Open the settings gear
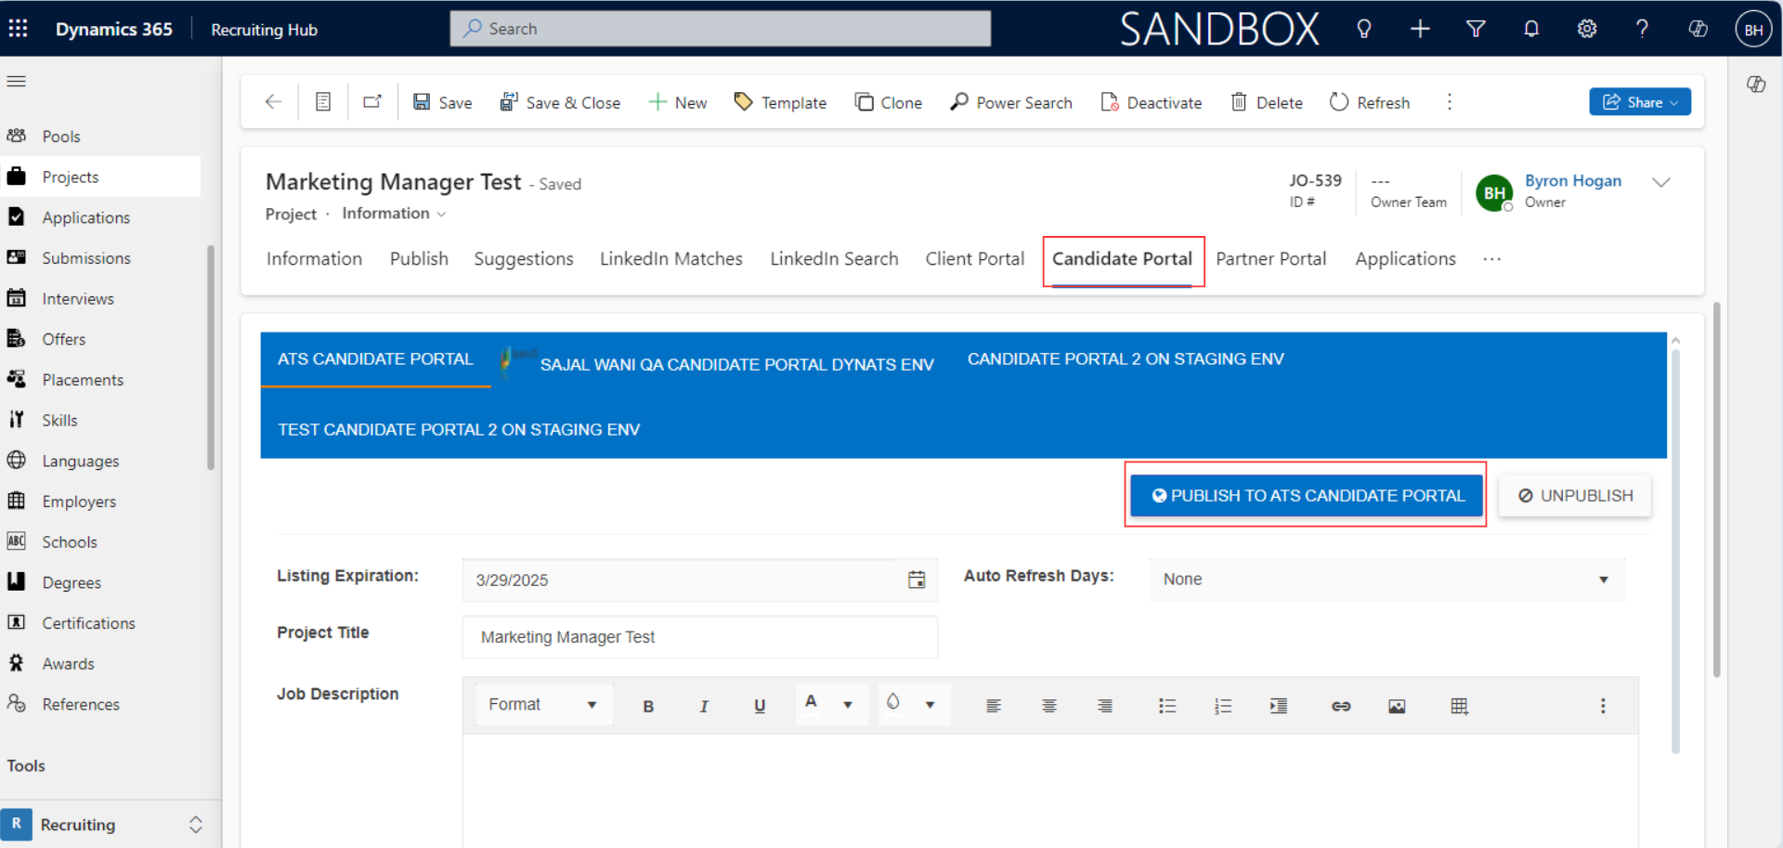This screenshot has width=1783, height=848. pos(1587,29)
